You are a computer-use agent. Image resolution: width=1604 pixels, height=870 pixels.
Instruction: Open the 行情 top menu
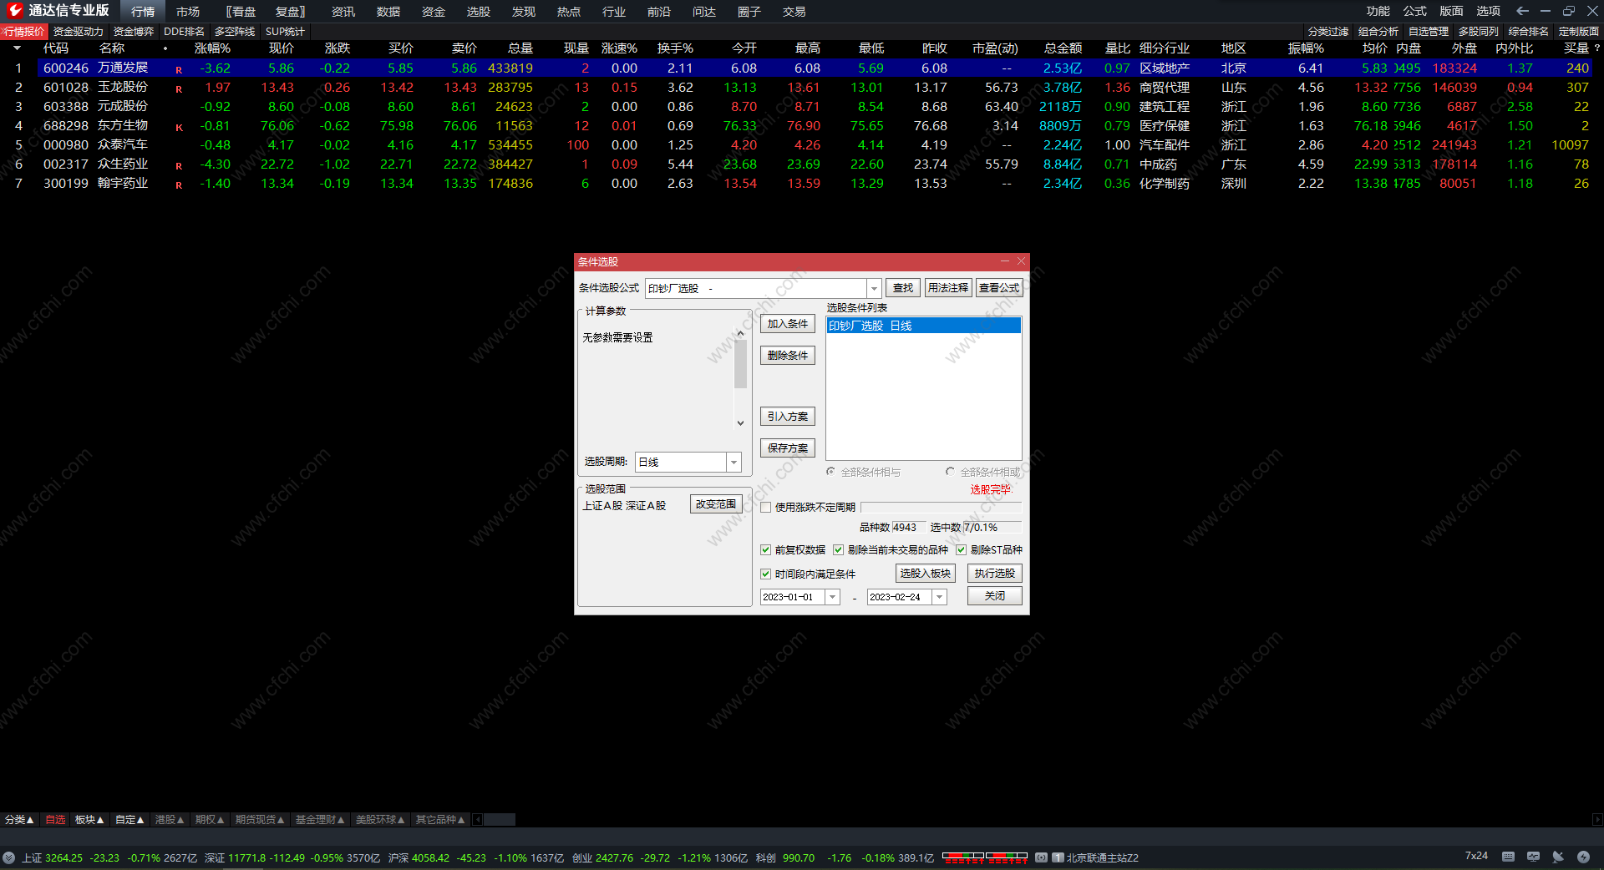pyautogui.click(x=143, y=12)
